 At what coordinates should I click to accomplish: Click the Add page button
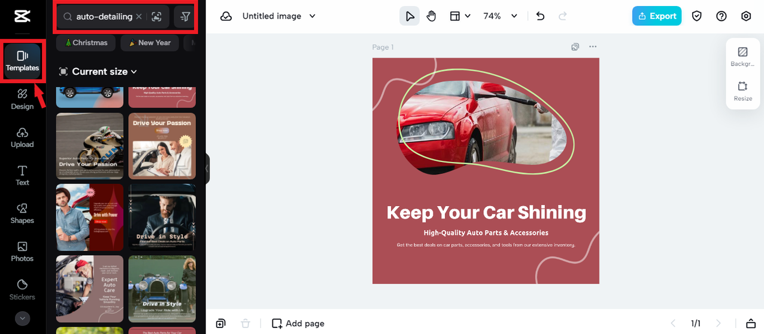coord(298,323)
